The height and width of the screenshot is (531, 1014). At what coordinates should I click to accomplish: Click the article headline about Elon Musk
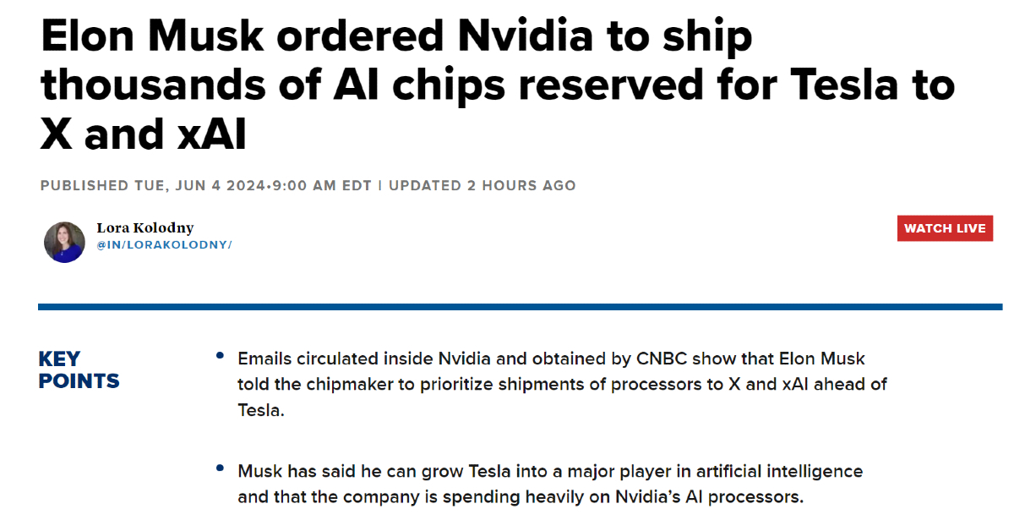497,85
